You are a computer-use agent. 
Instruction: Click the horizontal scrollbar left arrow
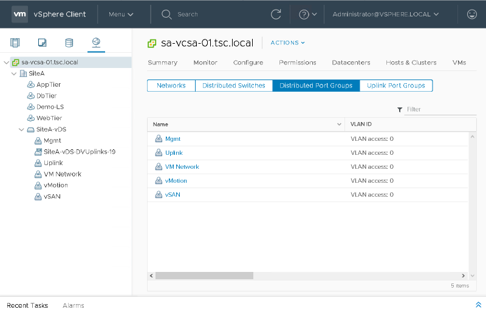[x=151, y=276]
